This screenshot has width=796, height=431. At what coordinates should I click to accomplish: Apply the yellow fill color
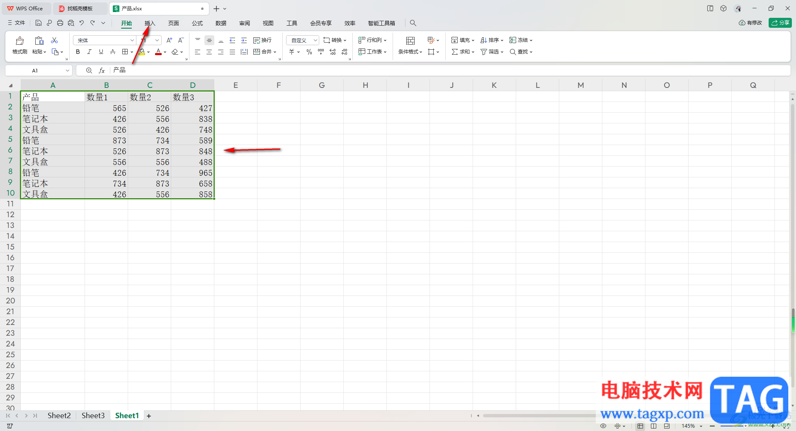click(142, 52)
